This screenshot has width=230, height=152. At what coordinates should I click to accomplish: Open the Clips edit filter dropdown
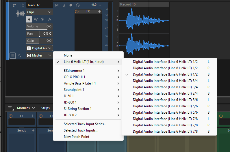tap(39, 12)
